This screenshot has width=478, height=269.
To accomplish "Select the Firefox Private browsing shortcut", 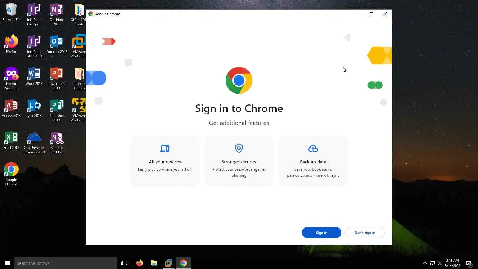I will 11,78.
